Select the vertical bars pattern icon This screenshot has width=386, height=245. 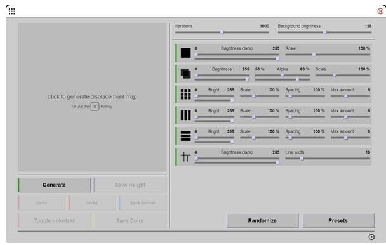click(x=185, y=115)
